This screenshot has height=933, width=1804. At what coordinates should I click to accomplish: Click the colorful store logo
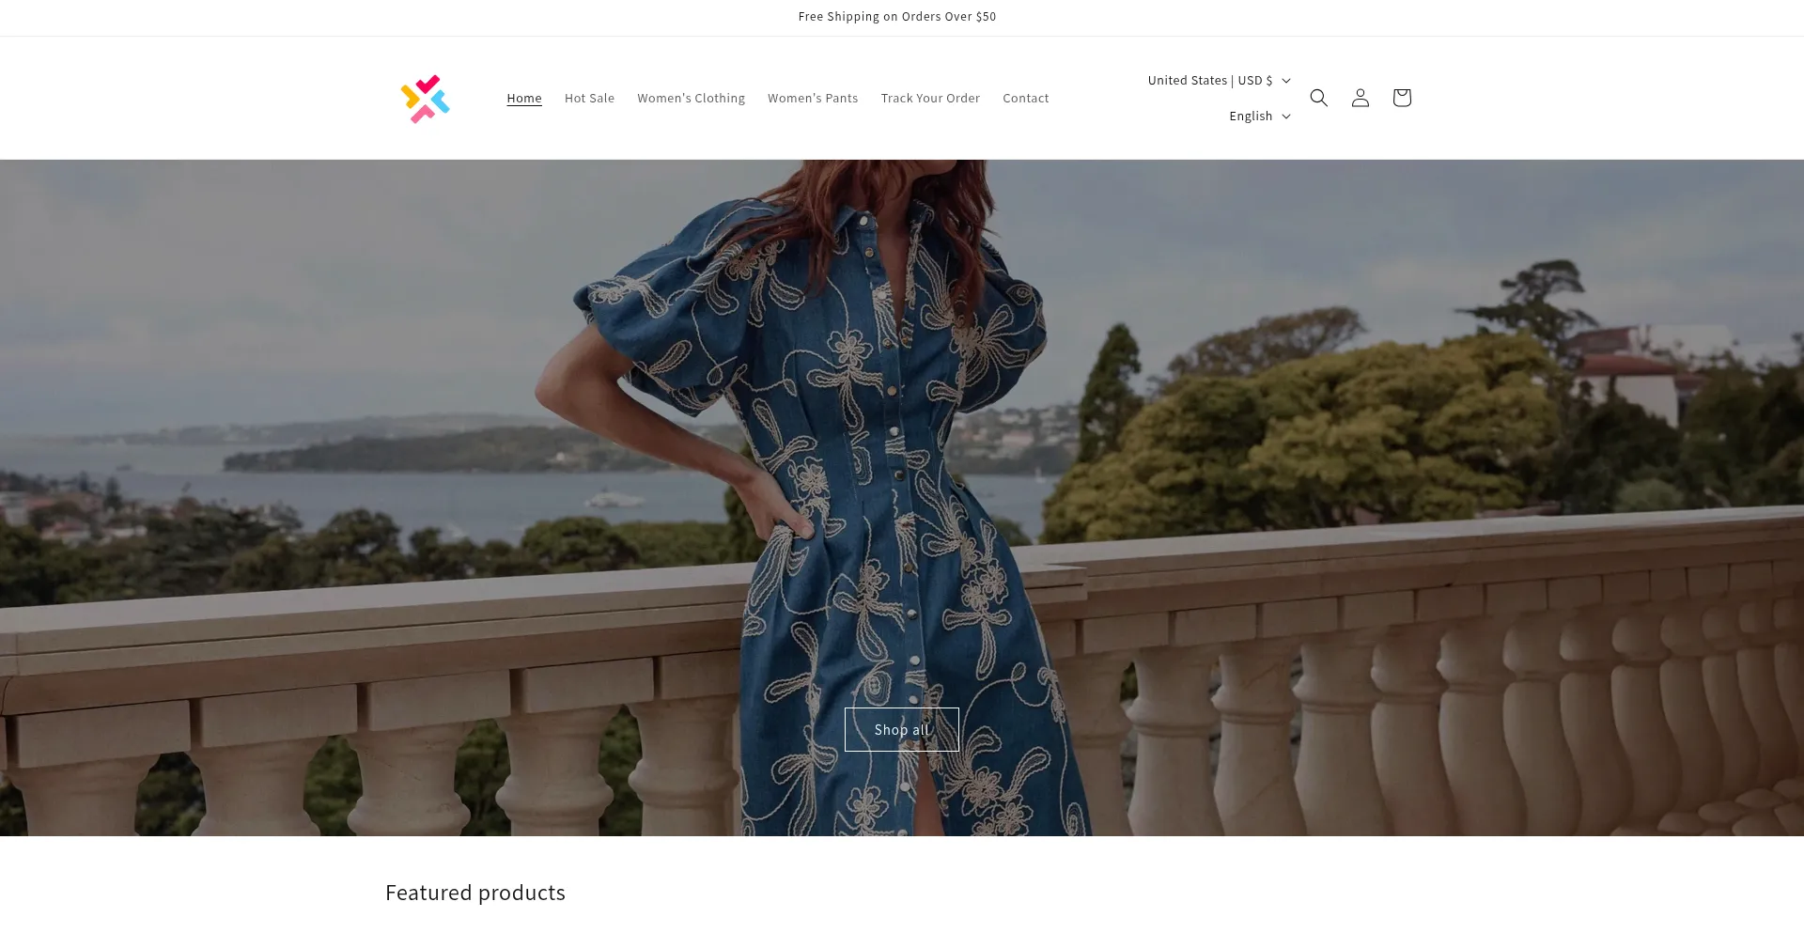425,99
